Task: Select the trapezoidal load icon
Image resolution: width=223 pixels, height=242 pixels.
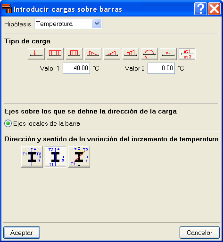Action: point(131,54)
